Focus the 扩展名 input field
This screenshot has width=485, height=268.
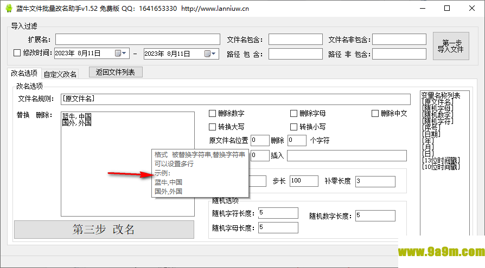tap(138, 40)
